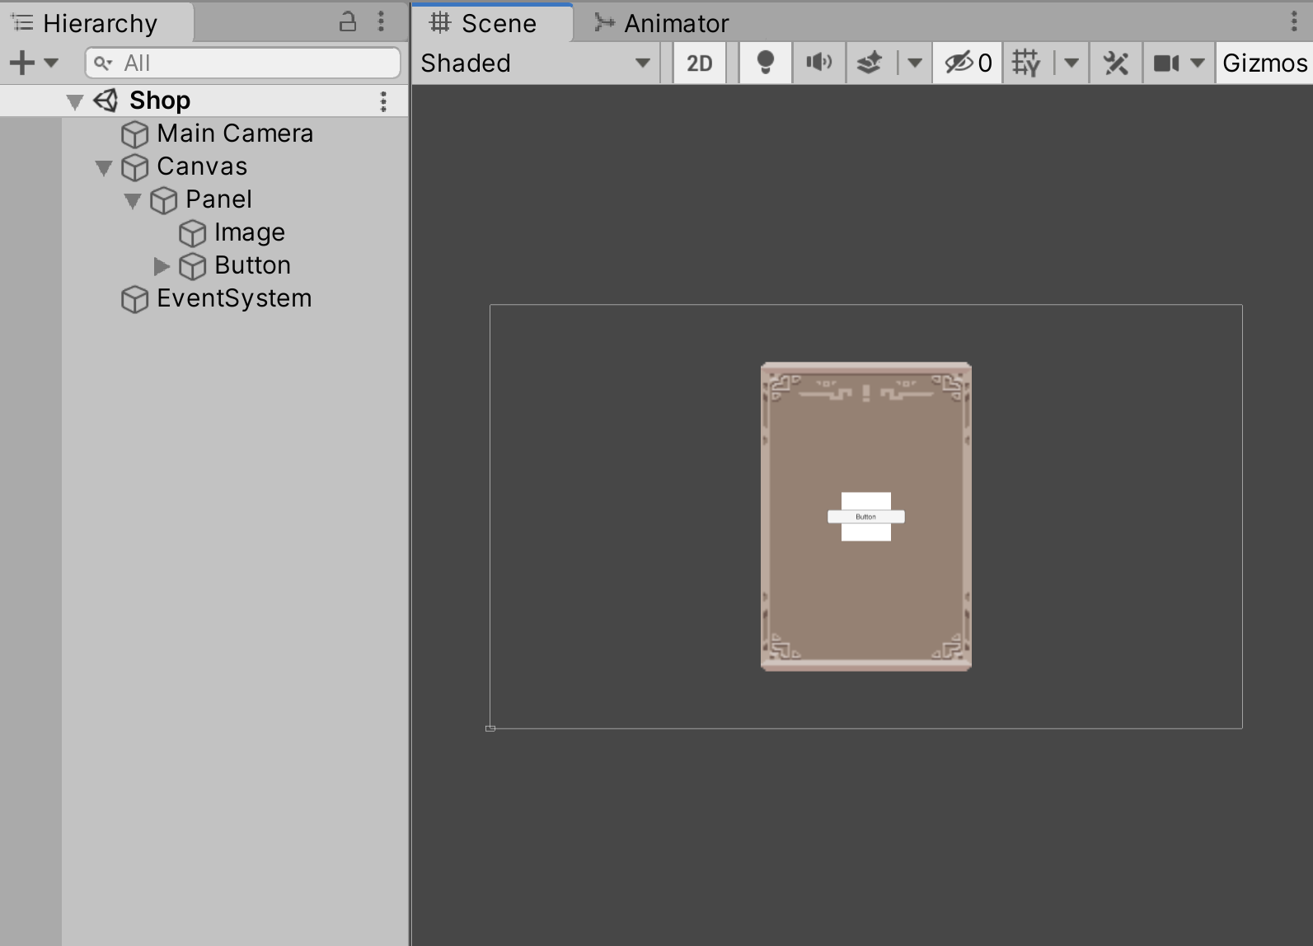Open Hierarchy panel three-dot options menu
Screen dimensions: 1313x946
pos(381,22)
